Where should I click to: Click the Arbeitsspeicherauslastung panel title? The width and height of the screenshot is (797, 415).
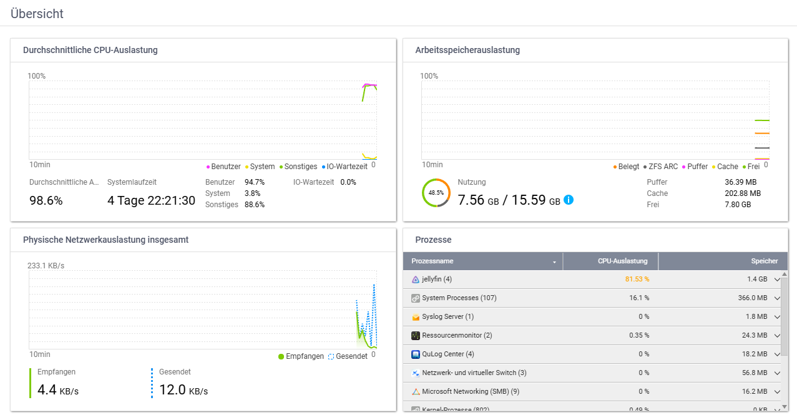pyautogui.click(x=467, y=51)
